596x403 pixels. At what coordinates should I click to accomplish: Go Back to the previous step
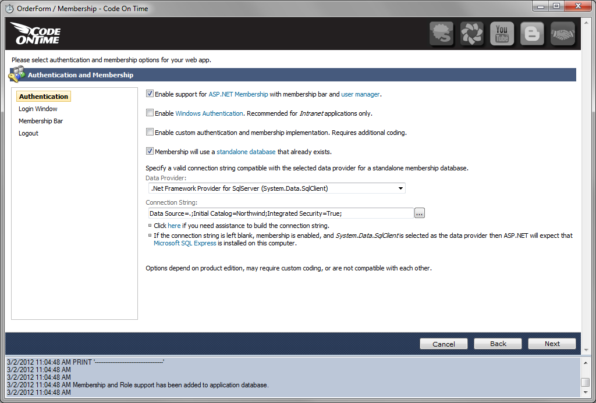click(x=498, y=344)
